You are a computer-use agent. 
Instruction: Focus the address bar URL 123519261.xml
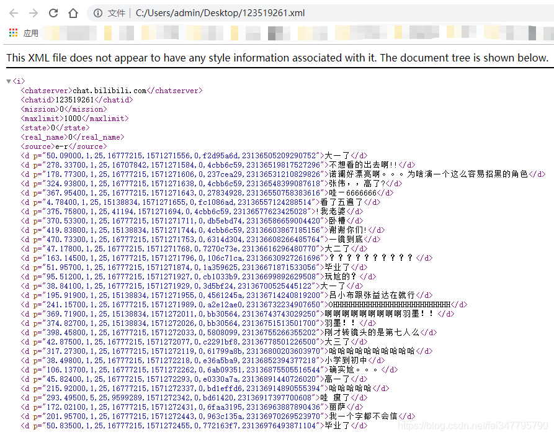pyautogui.click(x=220, y=14)
